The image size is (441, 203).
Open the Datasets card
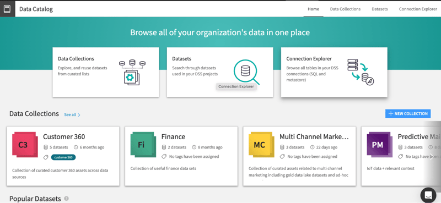coord(220,72)
